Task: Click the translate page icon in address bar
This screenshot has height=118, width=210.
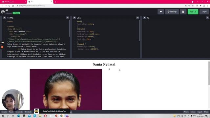Action: pos(185,6)
